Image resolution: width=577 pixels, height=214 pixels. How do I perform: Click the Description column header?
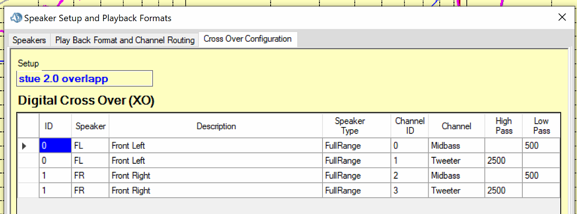coord(216,126)
